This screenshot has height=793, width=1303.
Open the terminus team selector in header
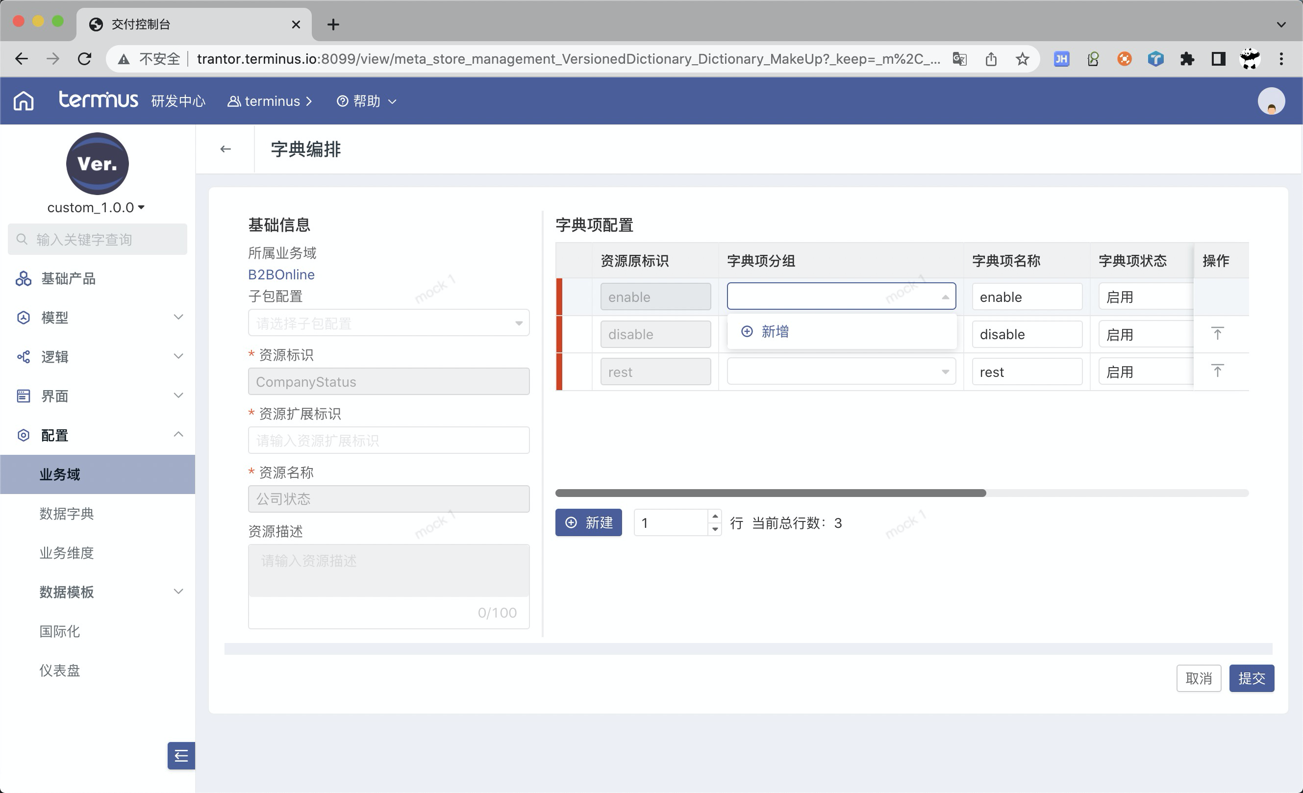click(270, 101)
